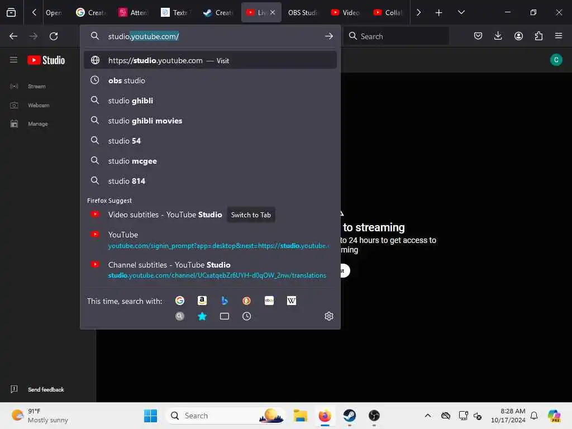Open File Explorer from taskbar
Viewport: 572px width, 429px height.
coord(300,416)
